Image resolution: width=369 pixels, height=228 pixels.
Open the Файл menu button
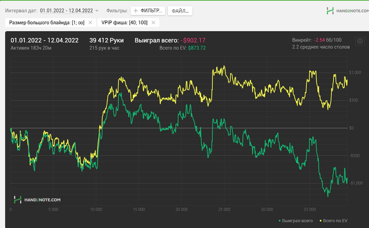[180, 11]
